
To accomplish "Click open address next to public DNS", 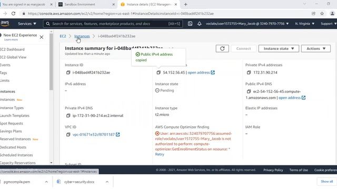I will (290, 98).
